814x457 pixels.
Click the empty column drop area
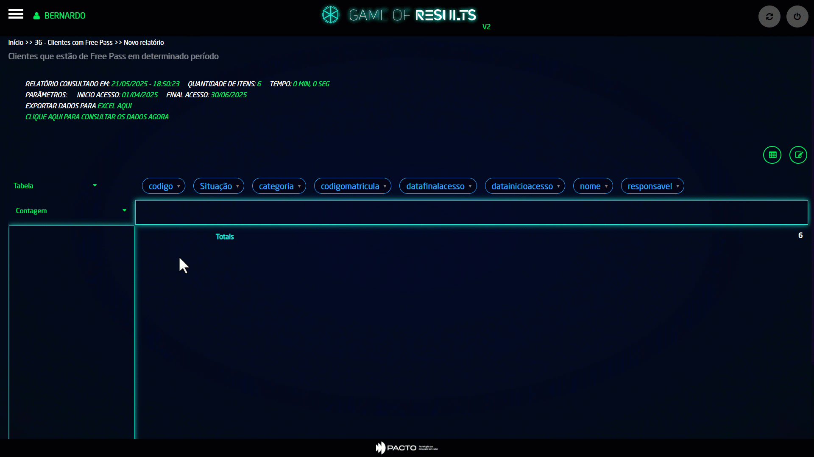click(471, 212)
